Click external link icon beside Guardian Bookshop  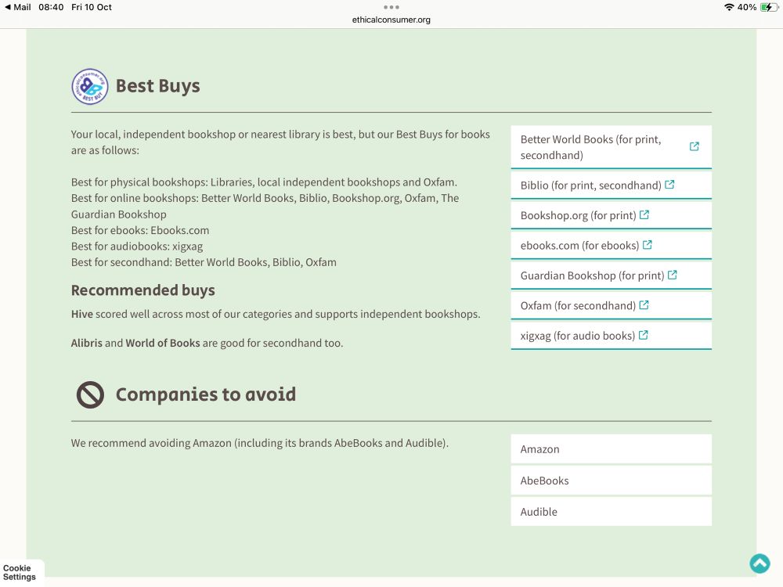click(672, 275)
